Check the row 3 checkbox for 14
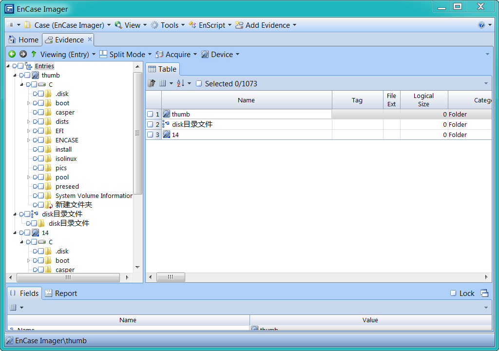The width and height of the screenshot is (499, 351). point(150,135)
